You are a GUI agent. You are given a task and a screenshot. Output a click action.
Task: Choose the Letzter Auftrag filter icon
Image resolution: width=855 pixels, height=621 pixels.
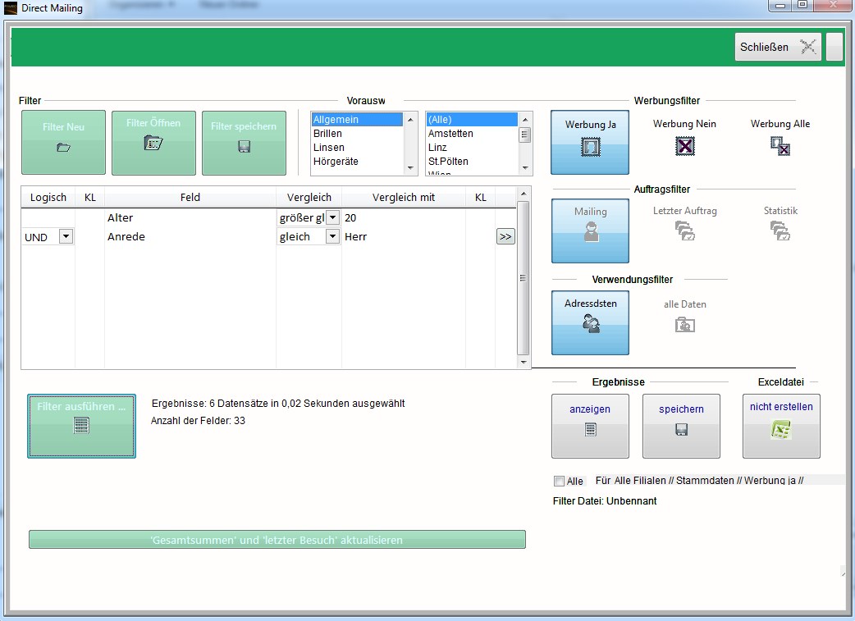684,231
